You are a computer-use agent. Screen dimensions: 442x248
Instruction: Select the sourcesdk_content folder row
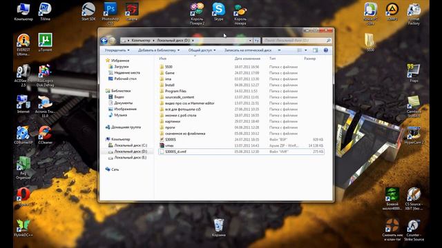click(241, 97)
